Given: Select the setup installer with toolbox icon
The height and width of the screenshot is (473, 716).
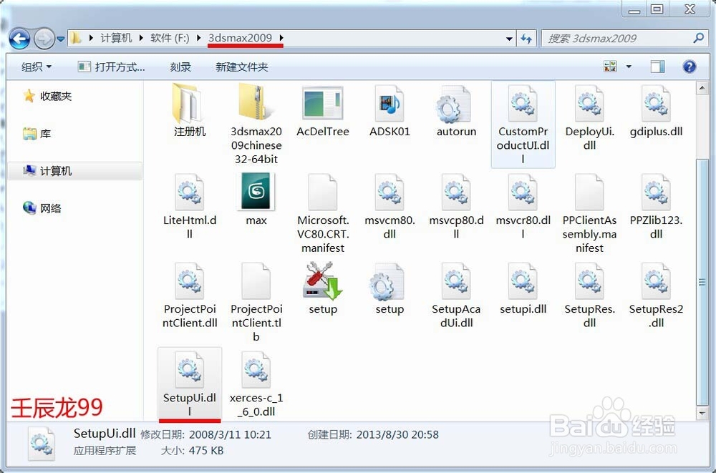Looking at the screenshot, I should click(323, 288).
